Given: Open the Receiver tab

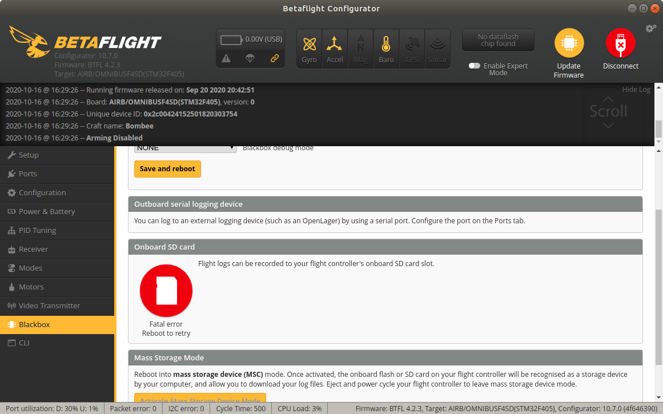Looking at the screenshot, I should 57,249.
